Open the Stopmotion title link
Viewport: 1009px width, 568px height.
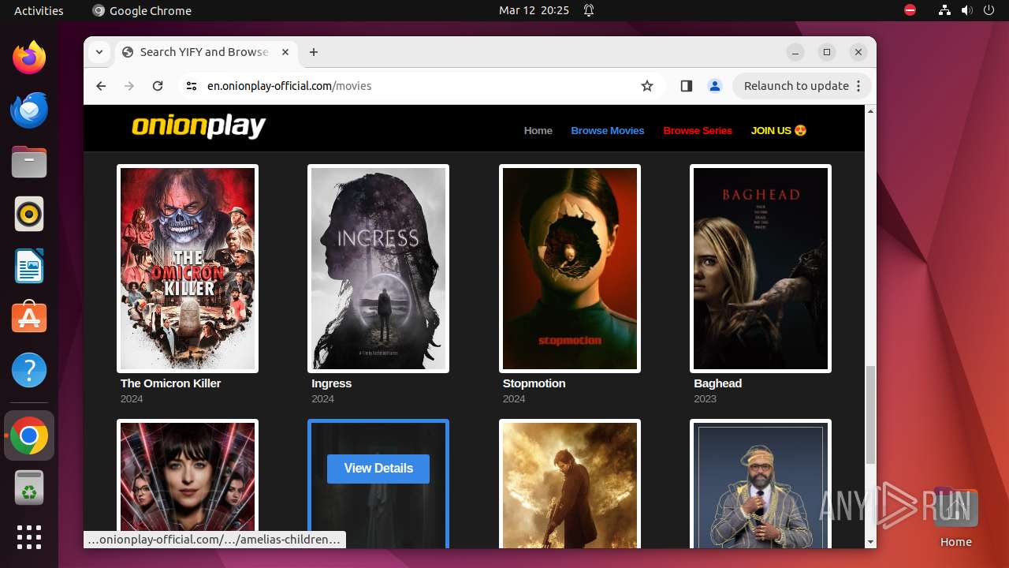click(534, 383)
